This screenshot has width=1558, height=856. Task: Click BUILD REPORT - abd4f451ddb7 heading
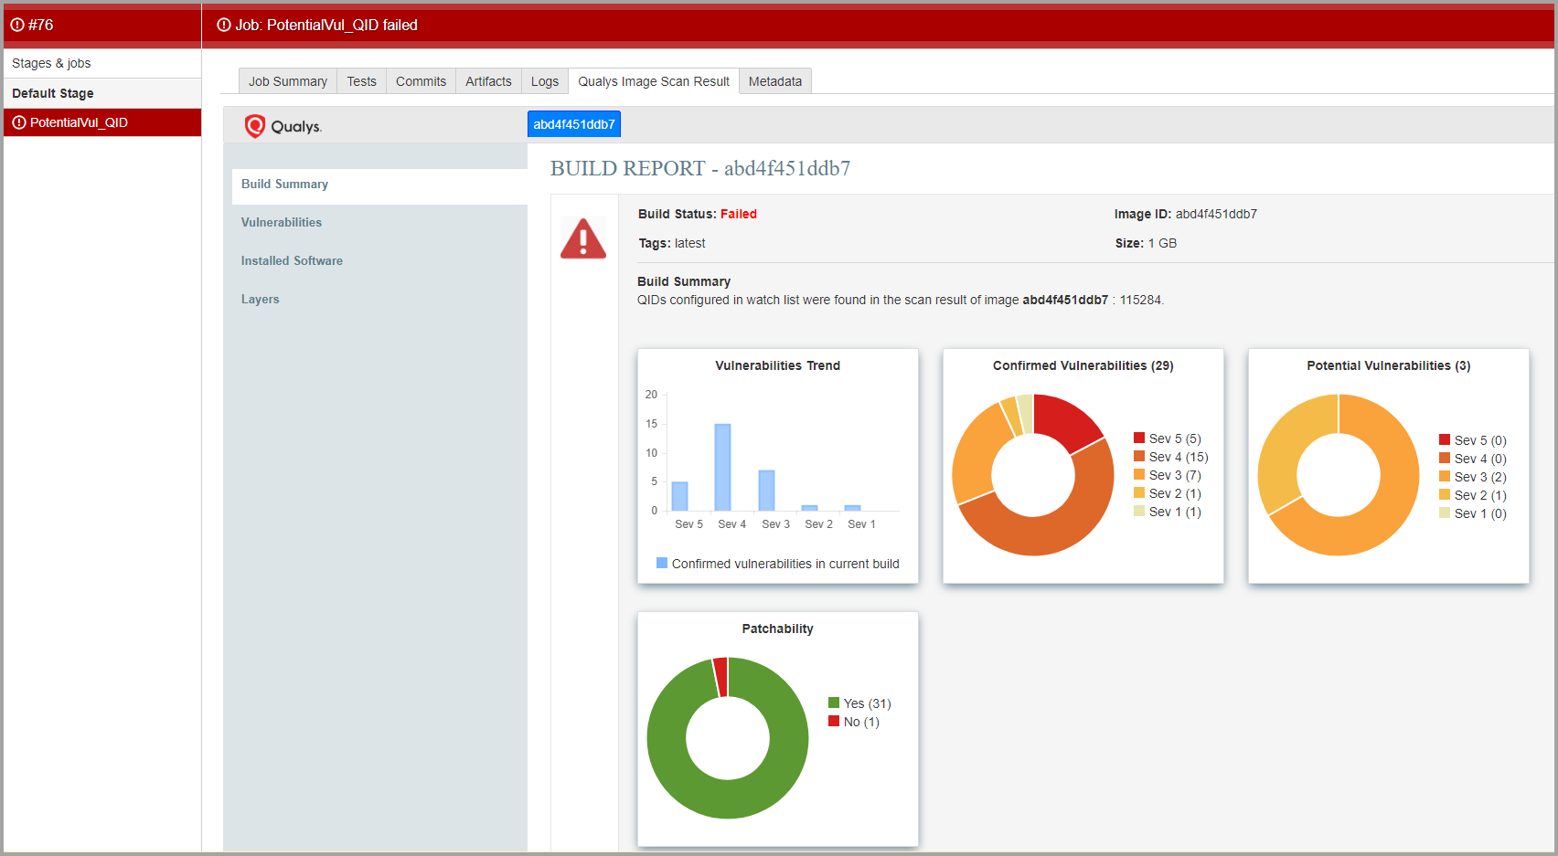coord(700,168)
